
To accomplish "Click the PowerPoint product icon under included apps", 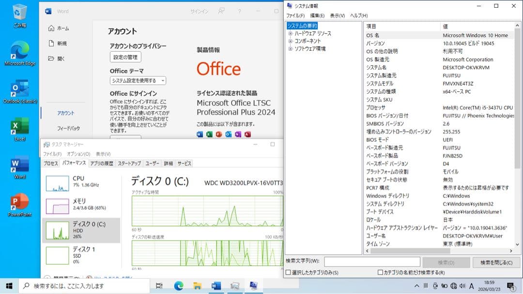I will (x=219, y=134).
